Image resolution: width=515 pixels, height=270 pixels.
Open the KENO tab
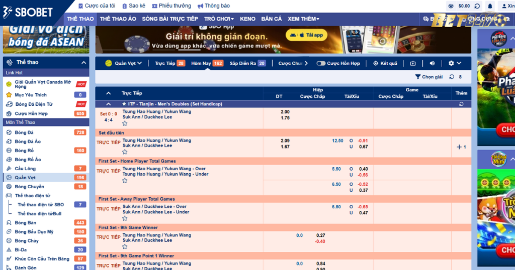coord(247,19)
